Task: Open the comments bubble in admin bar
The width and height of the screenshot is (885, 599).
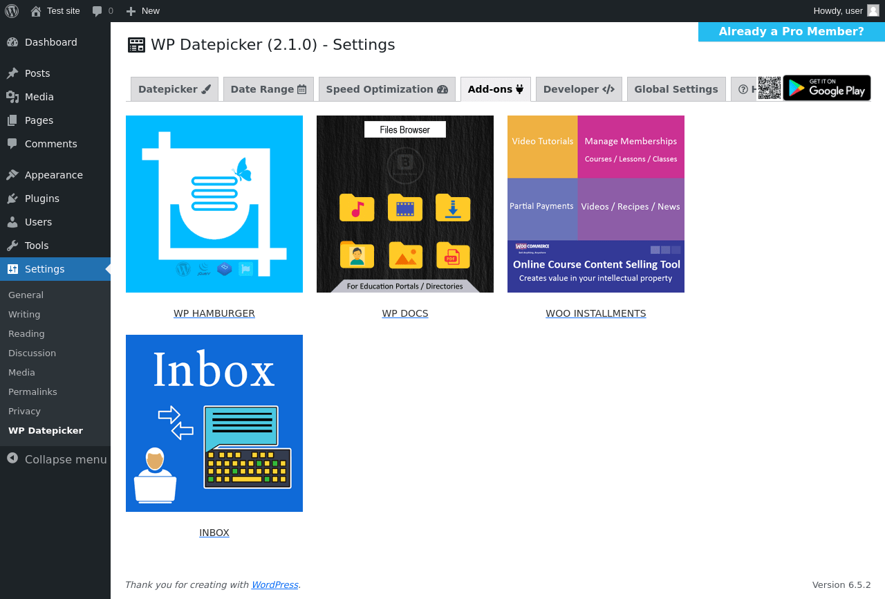Action: 97,11
